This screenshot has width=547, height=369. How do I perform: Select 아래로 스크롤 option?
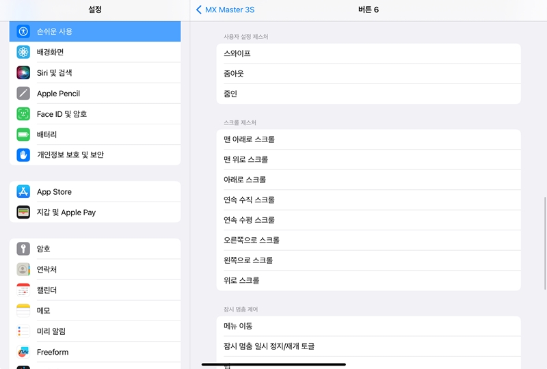pyautogui.click(x=369, y=180)
